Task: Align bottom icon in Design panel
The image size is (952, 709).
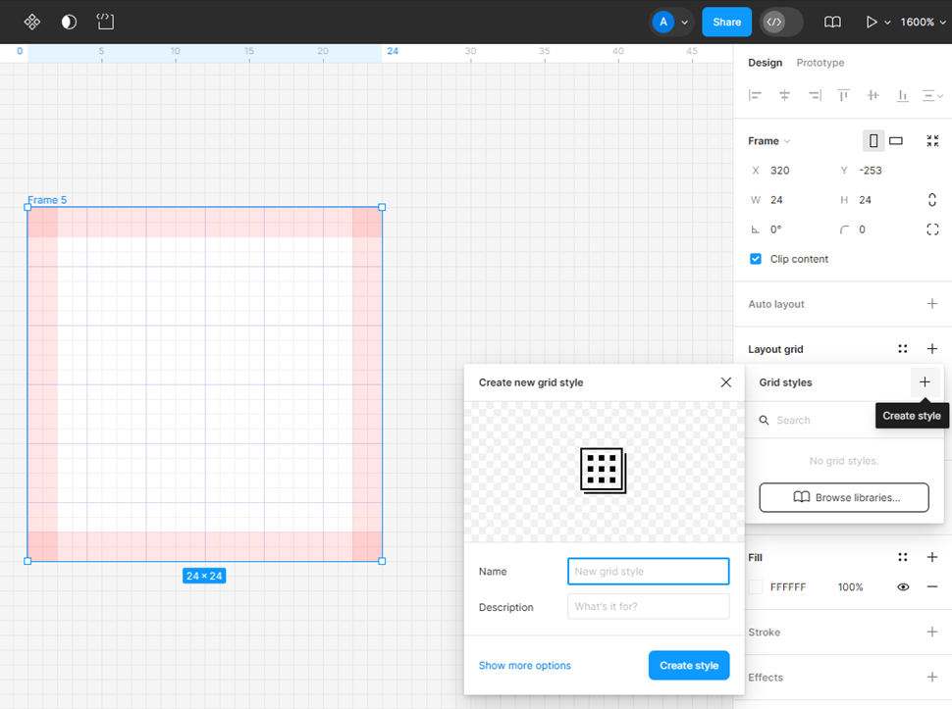Action: click(x=903, y=95)
